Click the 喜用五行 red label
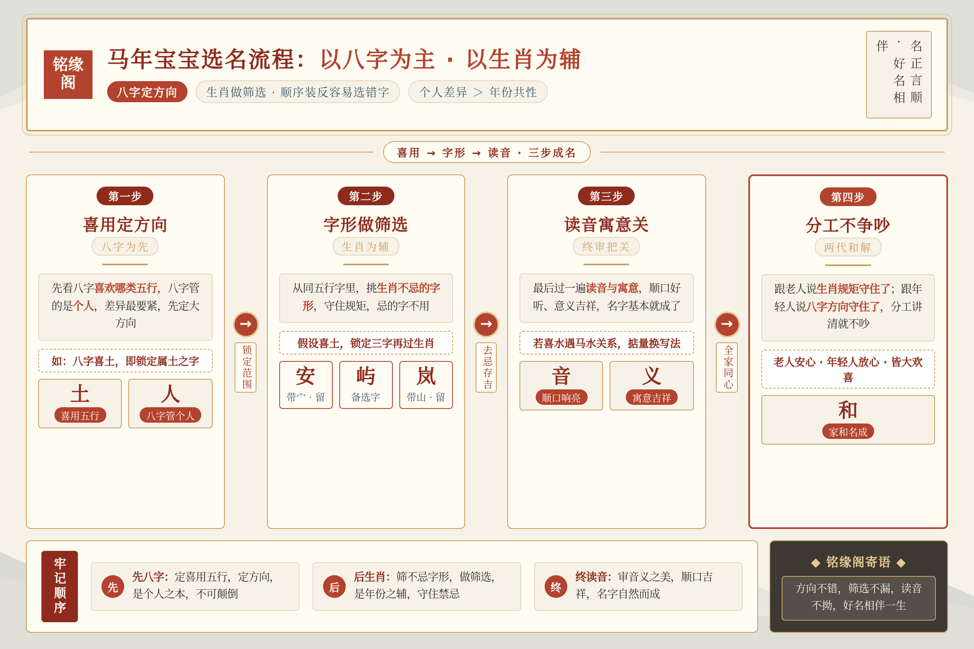Screen dimensions: 974x649 [x=80, y=415]
